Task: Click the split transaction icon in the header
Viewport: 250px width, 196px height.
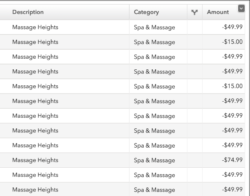Action: (x=194, y=12)
